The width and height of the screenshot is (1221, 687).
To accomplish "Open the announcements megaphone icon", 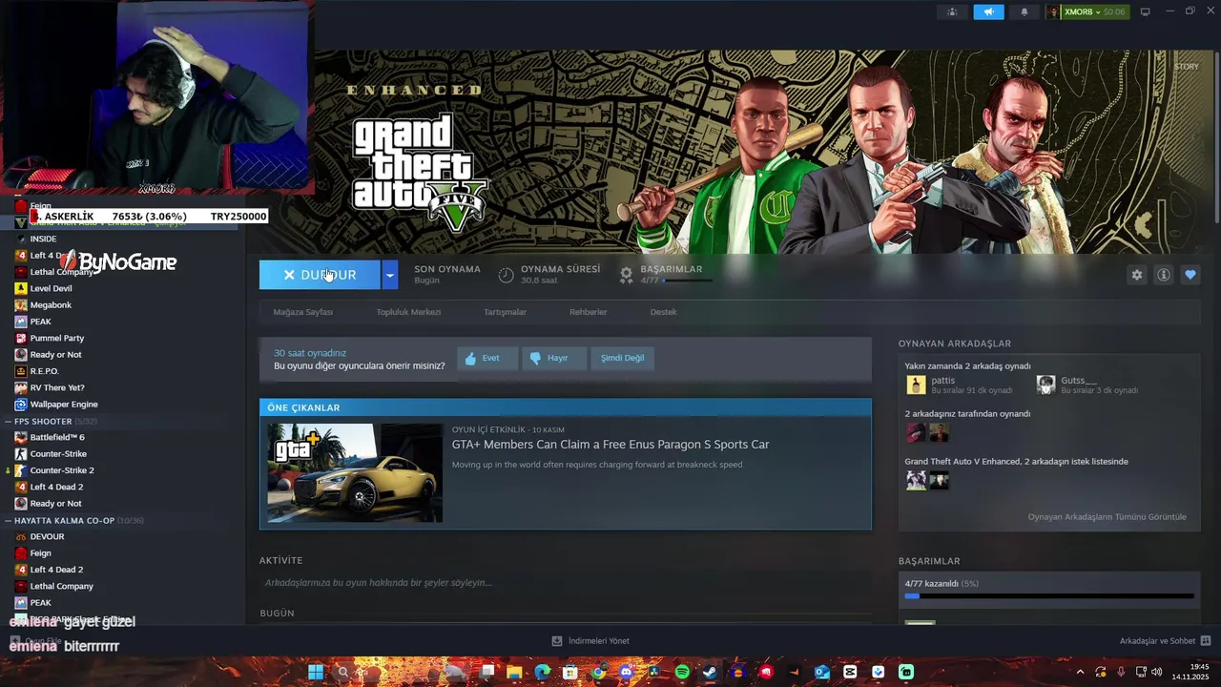I will (988, 11).
